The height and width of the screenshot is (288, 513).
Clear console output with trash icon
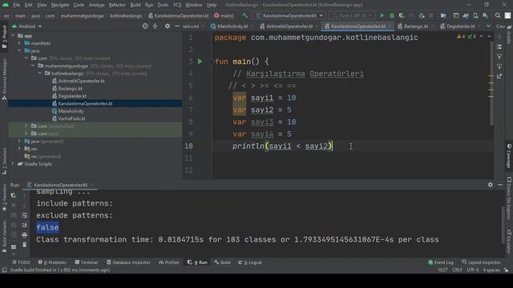coord(25,245)
